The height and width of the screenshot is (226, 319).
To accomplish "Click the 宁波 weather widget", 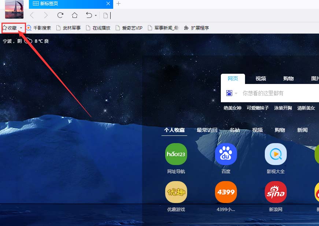I will coord(26,41).
